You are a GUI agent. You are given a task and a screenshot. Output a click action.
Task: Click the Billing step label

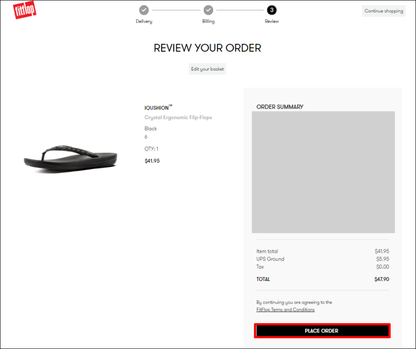[x=208, y=21]
